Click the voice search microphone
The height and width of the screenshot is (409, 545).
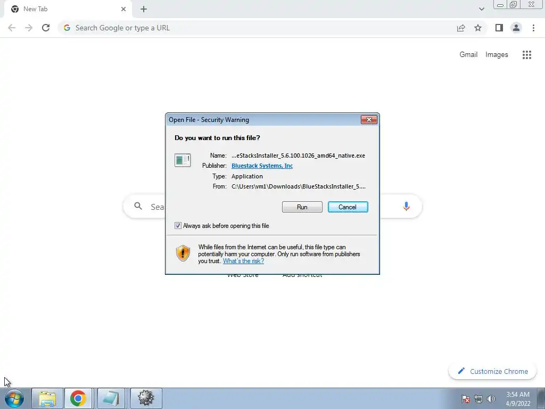[406, 206]
